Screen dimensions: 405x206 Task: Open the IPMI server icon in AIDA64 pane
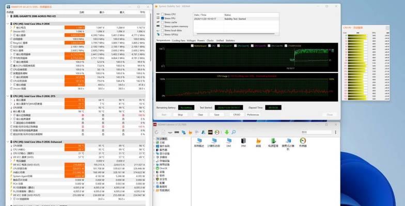(243, 142)
